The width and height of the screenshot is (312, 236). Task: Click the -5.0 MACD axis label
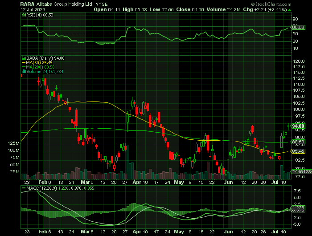pos(296,224)
